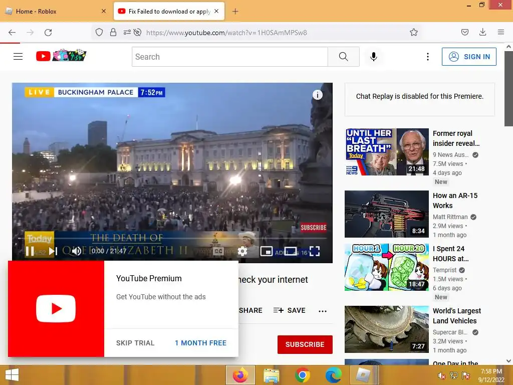Bookmark this page with the star icon
Screen dimensions: 513x385
pyautogui.click(x=413, y=32)
